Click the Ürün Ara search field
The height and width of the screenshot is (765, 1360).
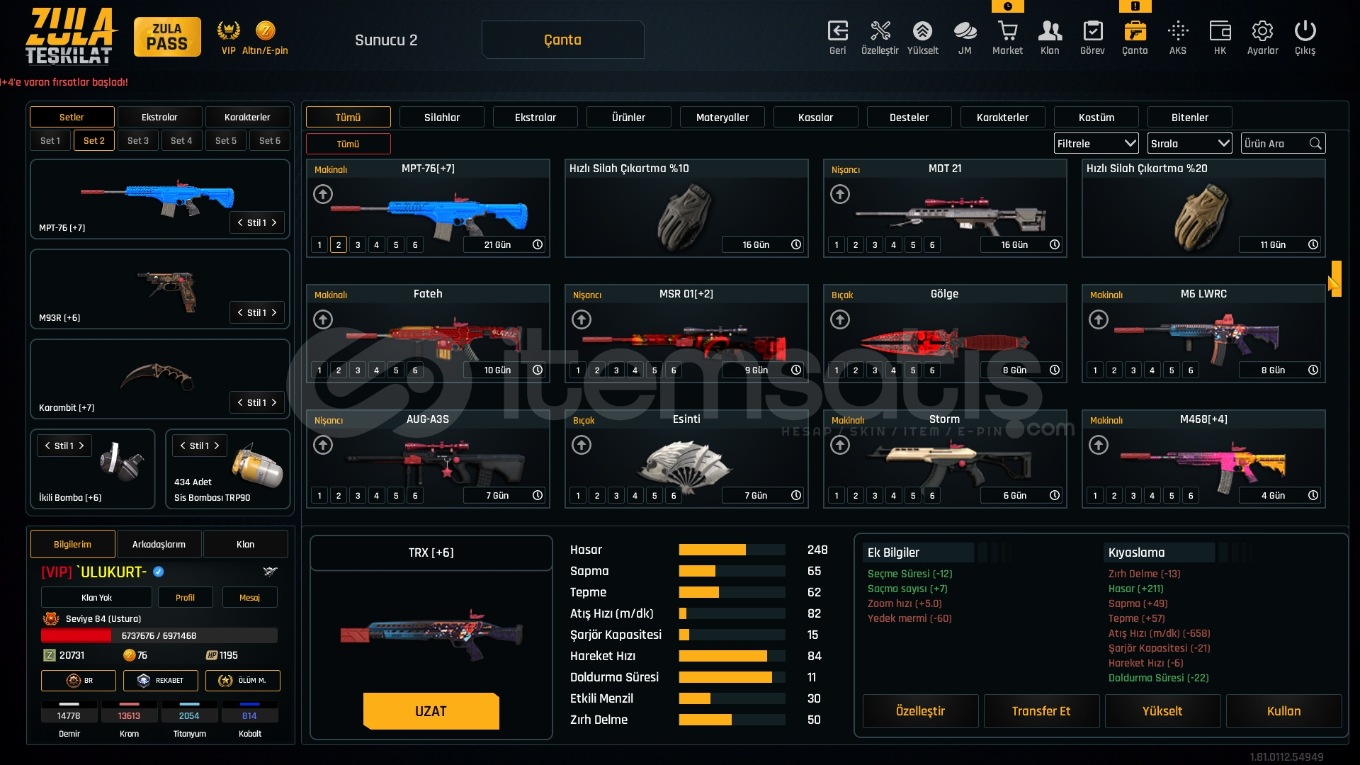[x=1275, y=143]
